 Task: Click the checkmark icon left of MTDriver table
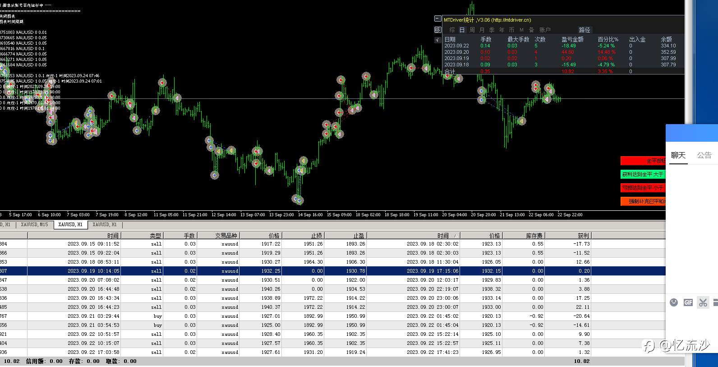(x=437, y=40)
